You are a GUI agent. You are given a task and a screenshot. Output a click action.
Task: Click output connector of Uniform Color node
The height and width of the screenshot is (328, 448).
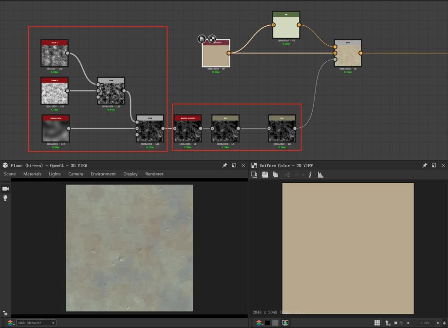pos(229,53)
